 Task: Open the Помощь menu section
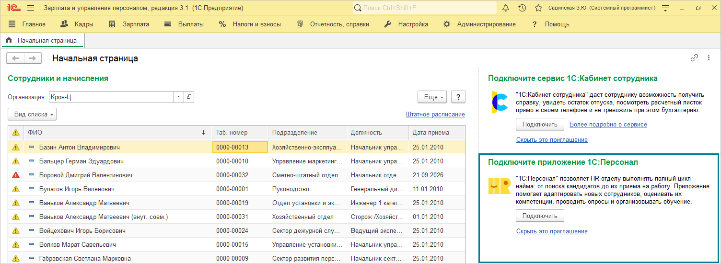[x=550, y=24]
